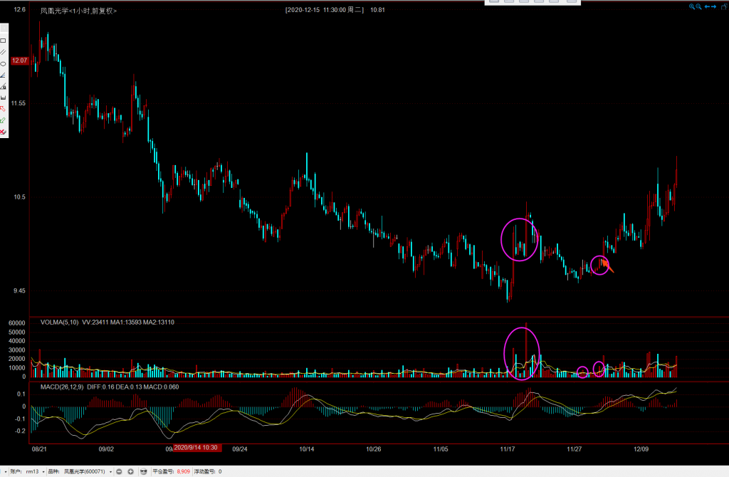This screenshot has height=477, width=729.
Task: Click the minus circle button in status bar
Action: [119, 471]
